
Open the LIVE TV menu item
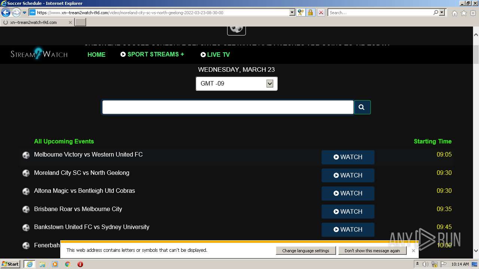coord(215,55)
